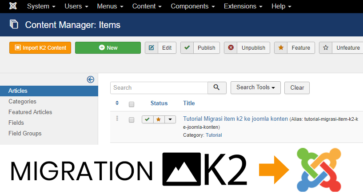This screenshot has width=363, height=194.
Task: Click the Unfeature empty star icon
Action: (326, 48)
